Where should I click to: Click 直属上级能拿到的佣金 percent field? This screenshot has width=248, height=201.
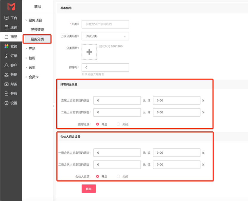pos(177,100)
